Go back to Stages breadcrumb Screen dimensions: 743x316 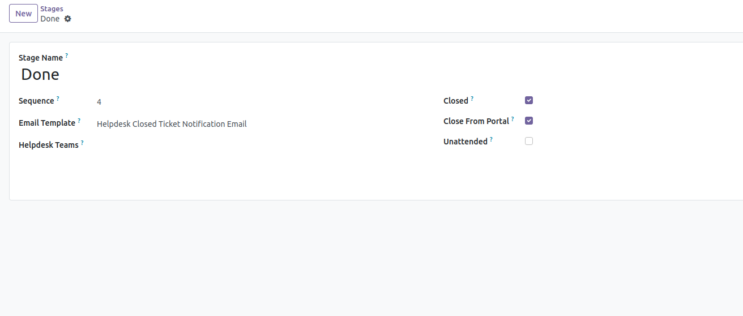tap(52, 9)
